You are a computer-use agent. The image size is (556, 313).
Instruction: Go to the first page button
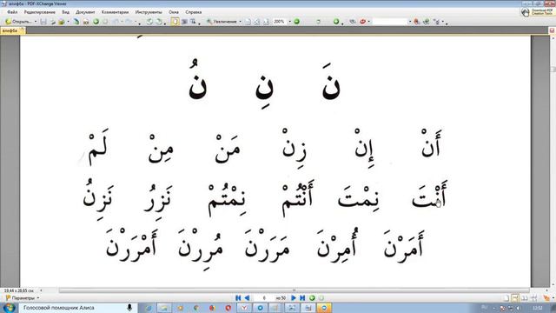(x=238, y=298)
